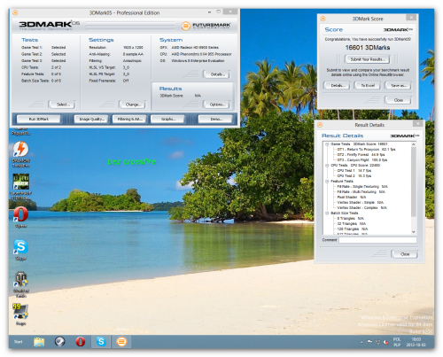This screenshot has width=443, height=357.
Task: Click Options button under Results
Action: click(x=217, y=105)
